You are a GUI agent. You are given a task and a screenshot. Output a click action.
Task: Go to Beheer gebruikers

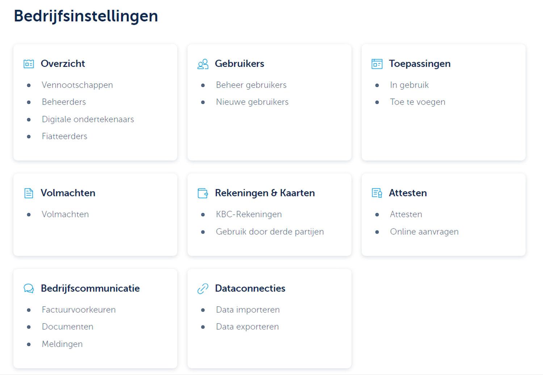click(x=251, y=85)
